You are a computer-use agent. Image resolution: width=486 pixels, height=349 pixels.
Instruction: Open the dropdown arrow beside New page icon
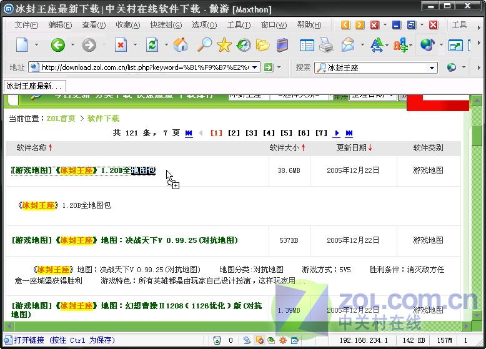point(36,45)
